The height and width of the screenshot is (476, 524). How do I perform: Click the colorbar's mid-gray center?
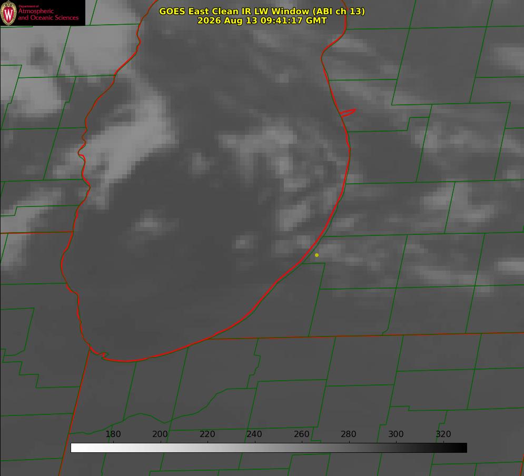pyautogui.click(x=269, y=448)
